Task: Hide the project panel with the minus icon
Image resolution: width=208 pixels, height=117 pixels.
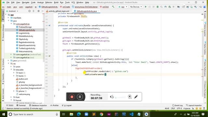Action: pyautogui.click(x=43, y=11)
